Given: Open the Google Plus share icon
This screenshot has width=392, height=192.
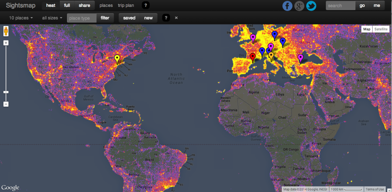Looking at the screenshot, I should 299,6.
